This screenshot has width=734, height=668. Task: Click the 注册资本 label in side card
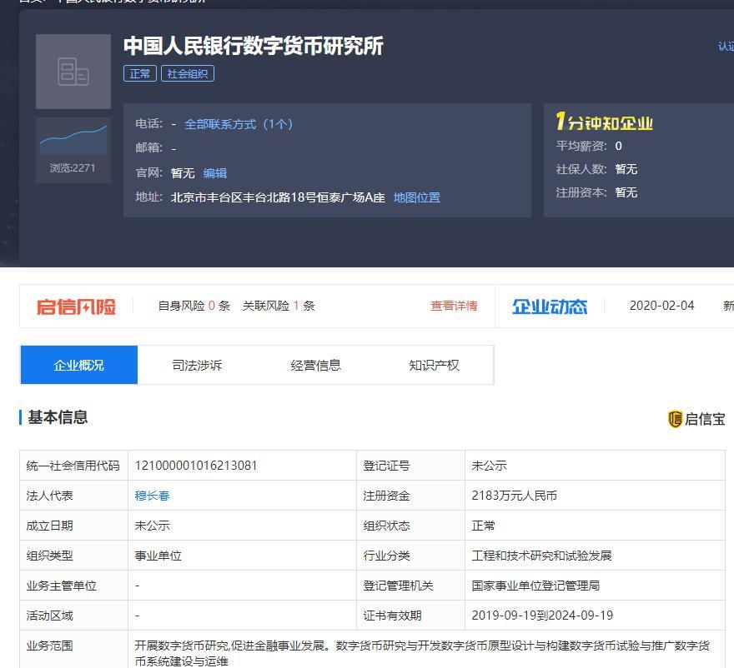coord(581,192)
